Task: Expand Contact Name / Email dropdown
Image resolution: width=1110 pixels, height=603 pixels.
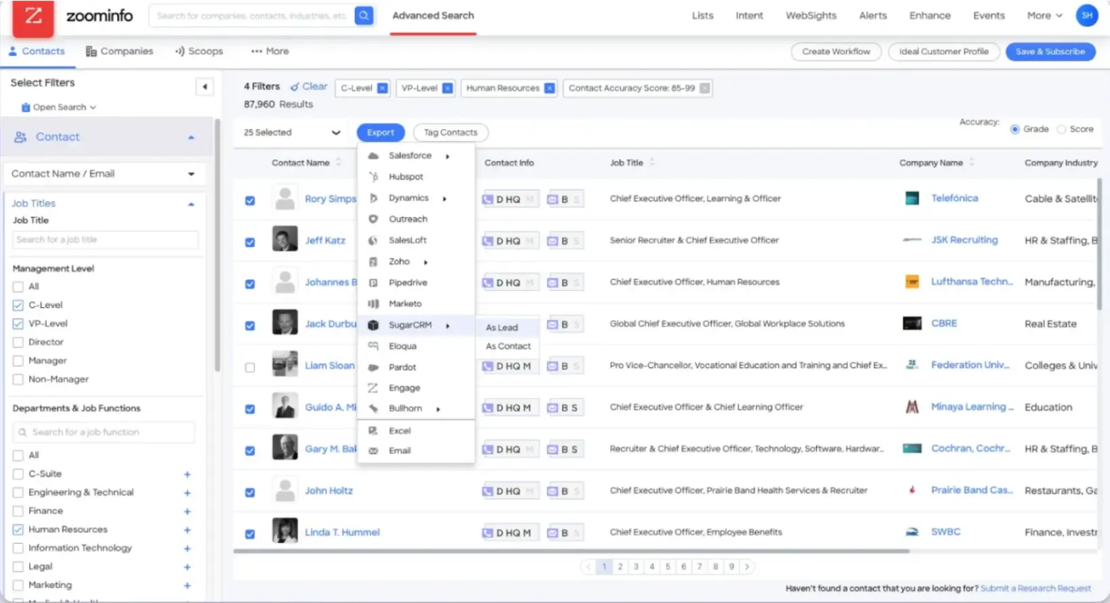Action: (x=104, y=174)
